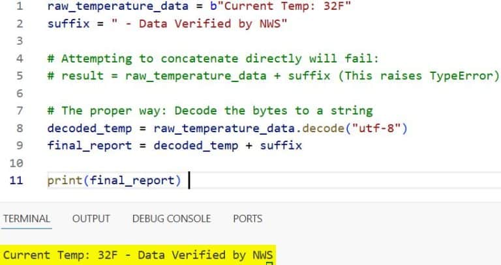Click the decode method call on line 8

pos(335,128)
